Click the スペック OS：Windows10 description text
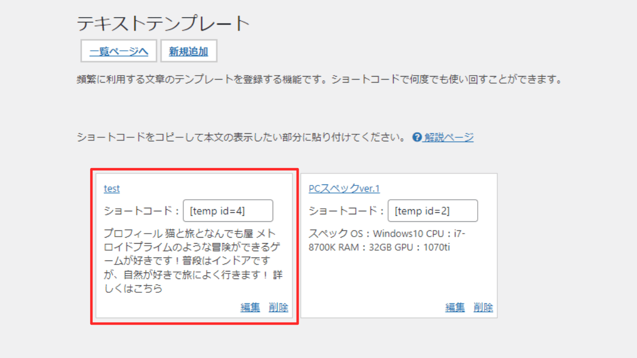637x358 pixels. pyautogui.click(x=387, y=240)
